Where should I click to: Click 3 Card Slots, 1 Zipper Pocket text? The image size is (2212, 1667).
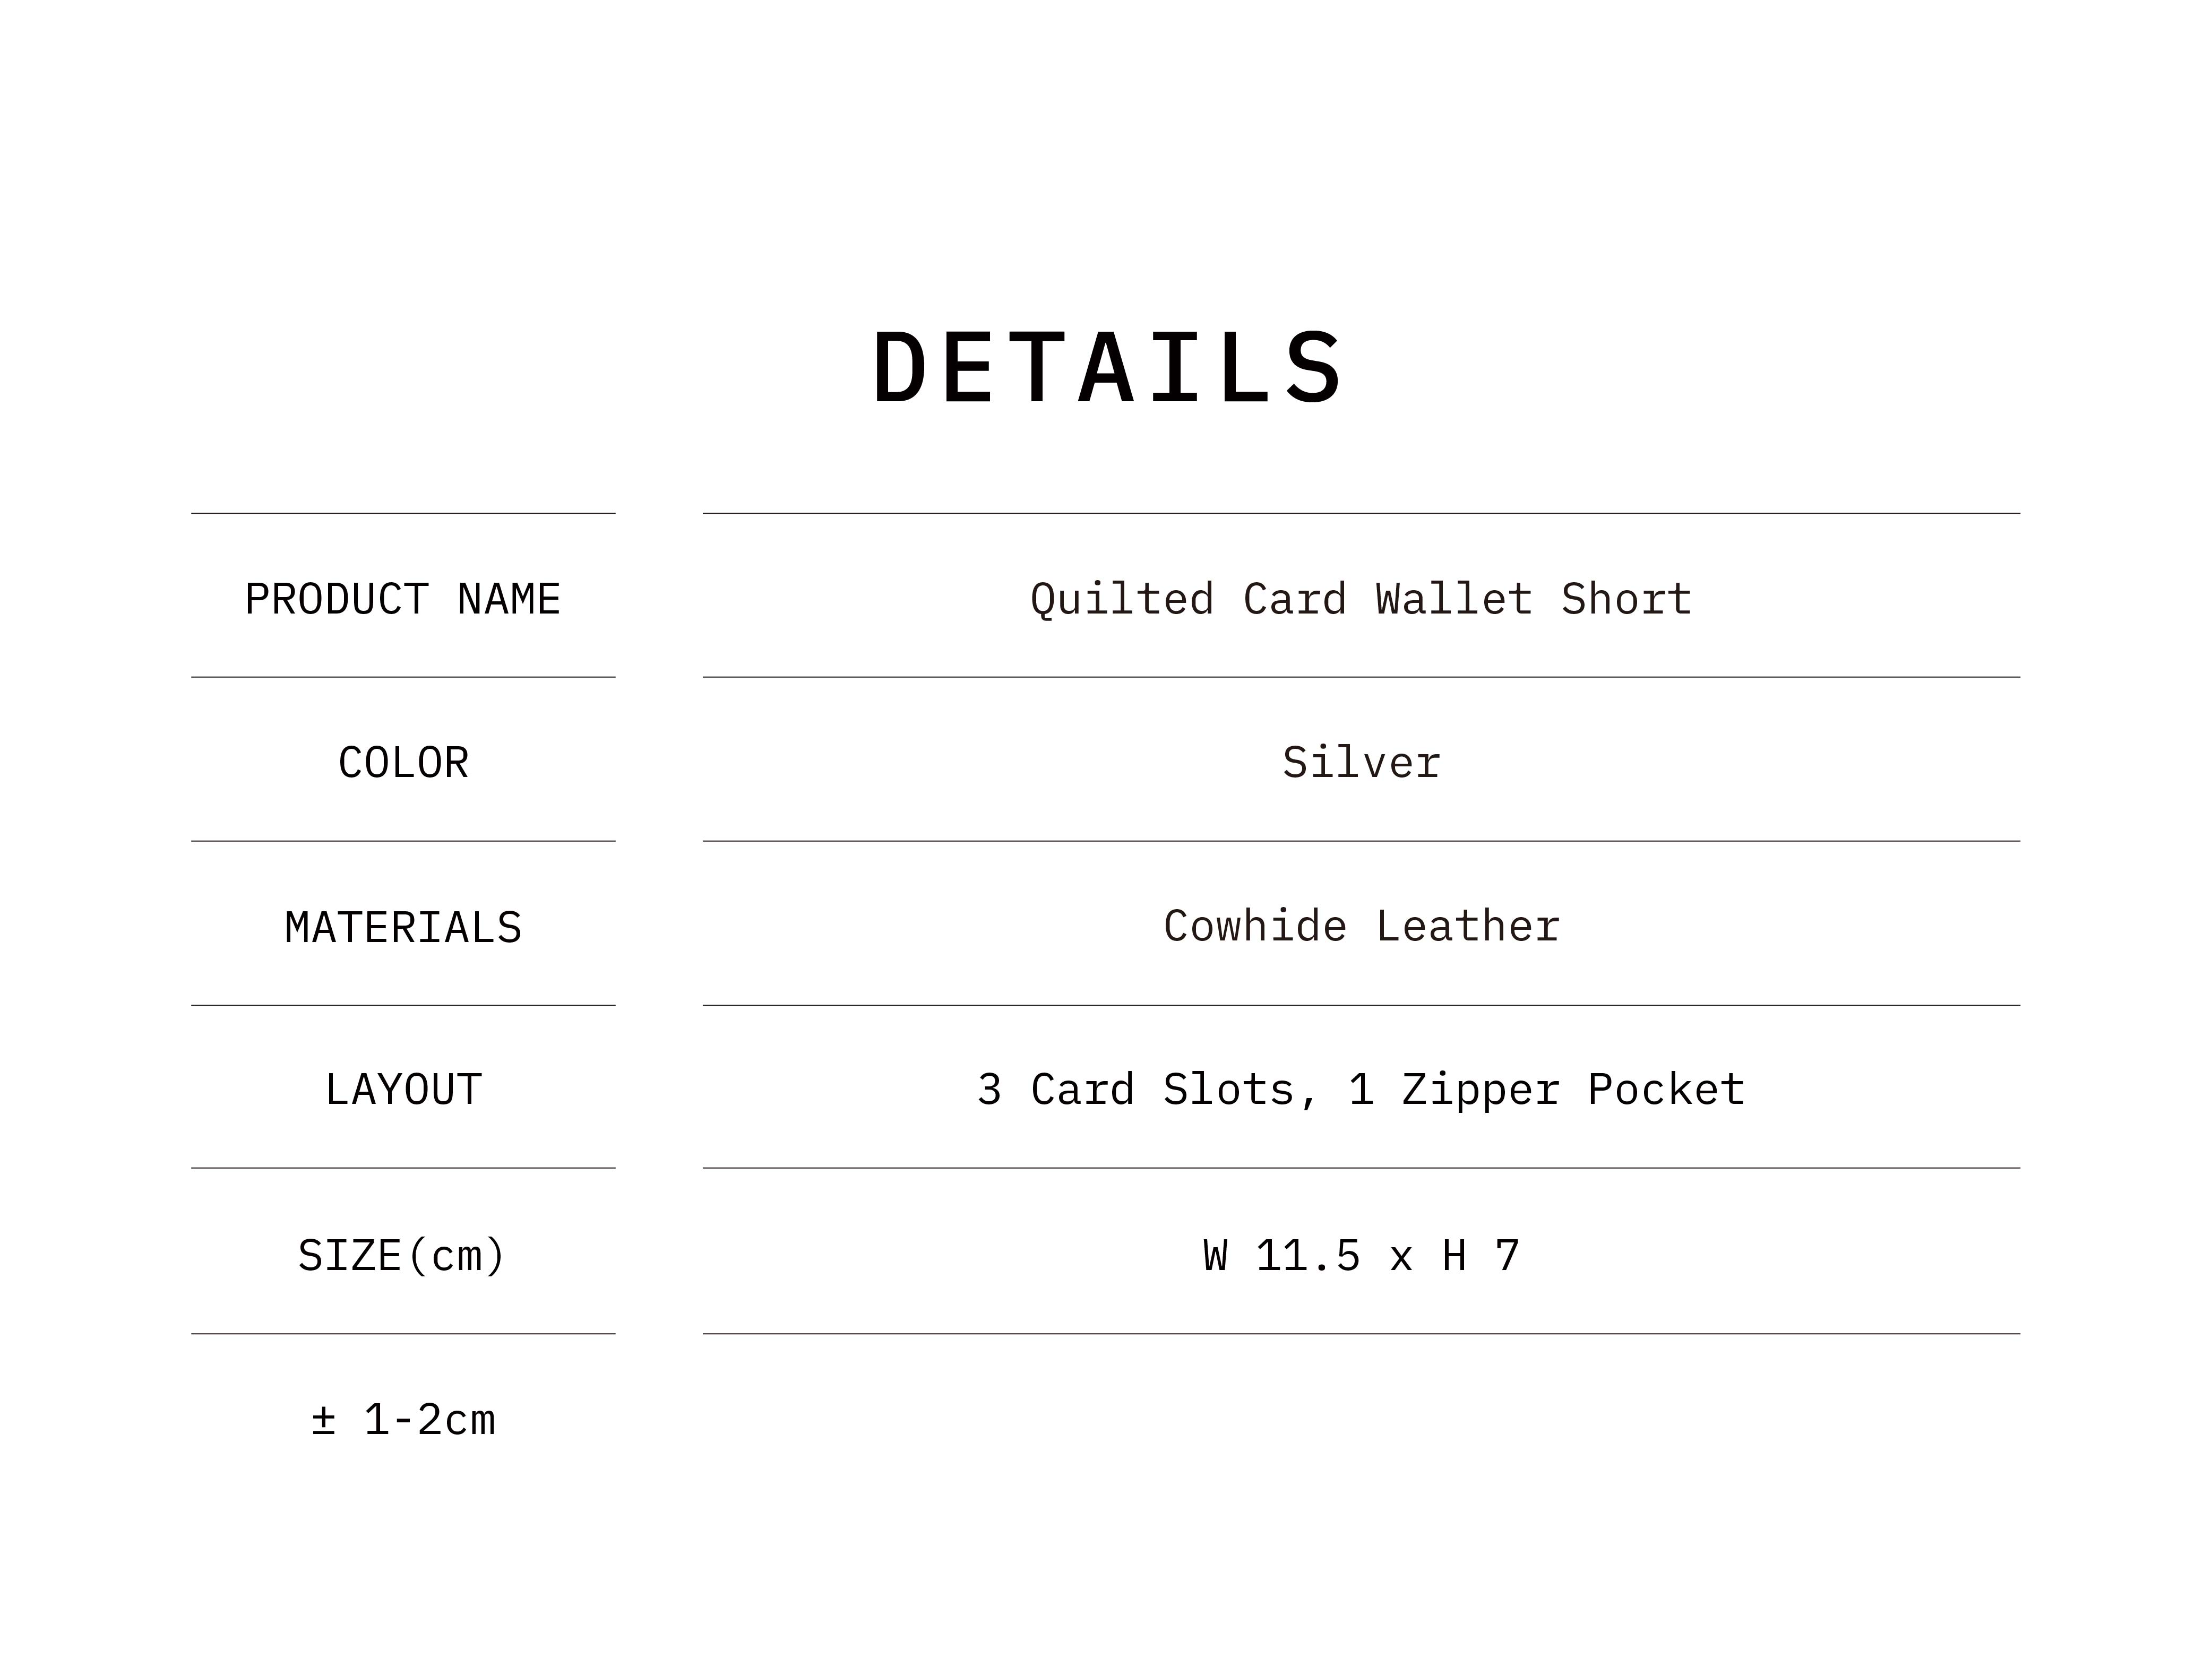click(1361, 1091)
